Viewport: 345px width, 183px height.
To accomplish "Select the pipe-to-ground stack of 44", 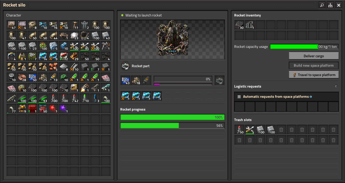I will coord(53,36).
